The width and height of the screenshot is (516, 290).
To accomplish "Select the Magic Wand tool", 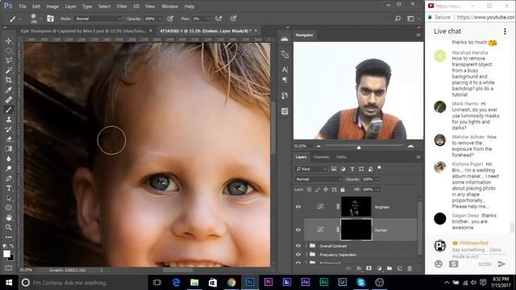I will point(9,70).
